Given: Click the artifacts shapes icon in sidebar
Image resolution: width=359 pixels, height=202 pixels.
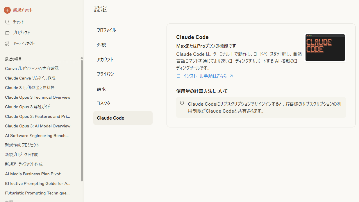Looking at the screenshot, I should pos(7,44).
